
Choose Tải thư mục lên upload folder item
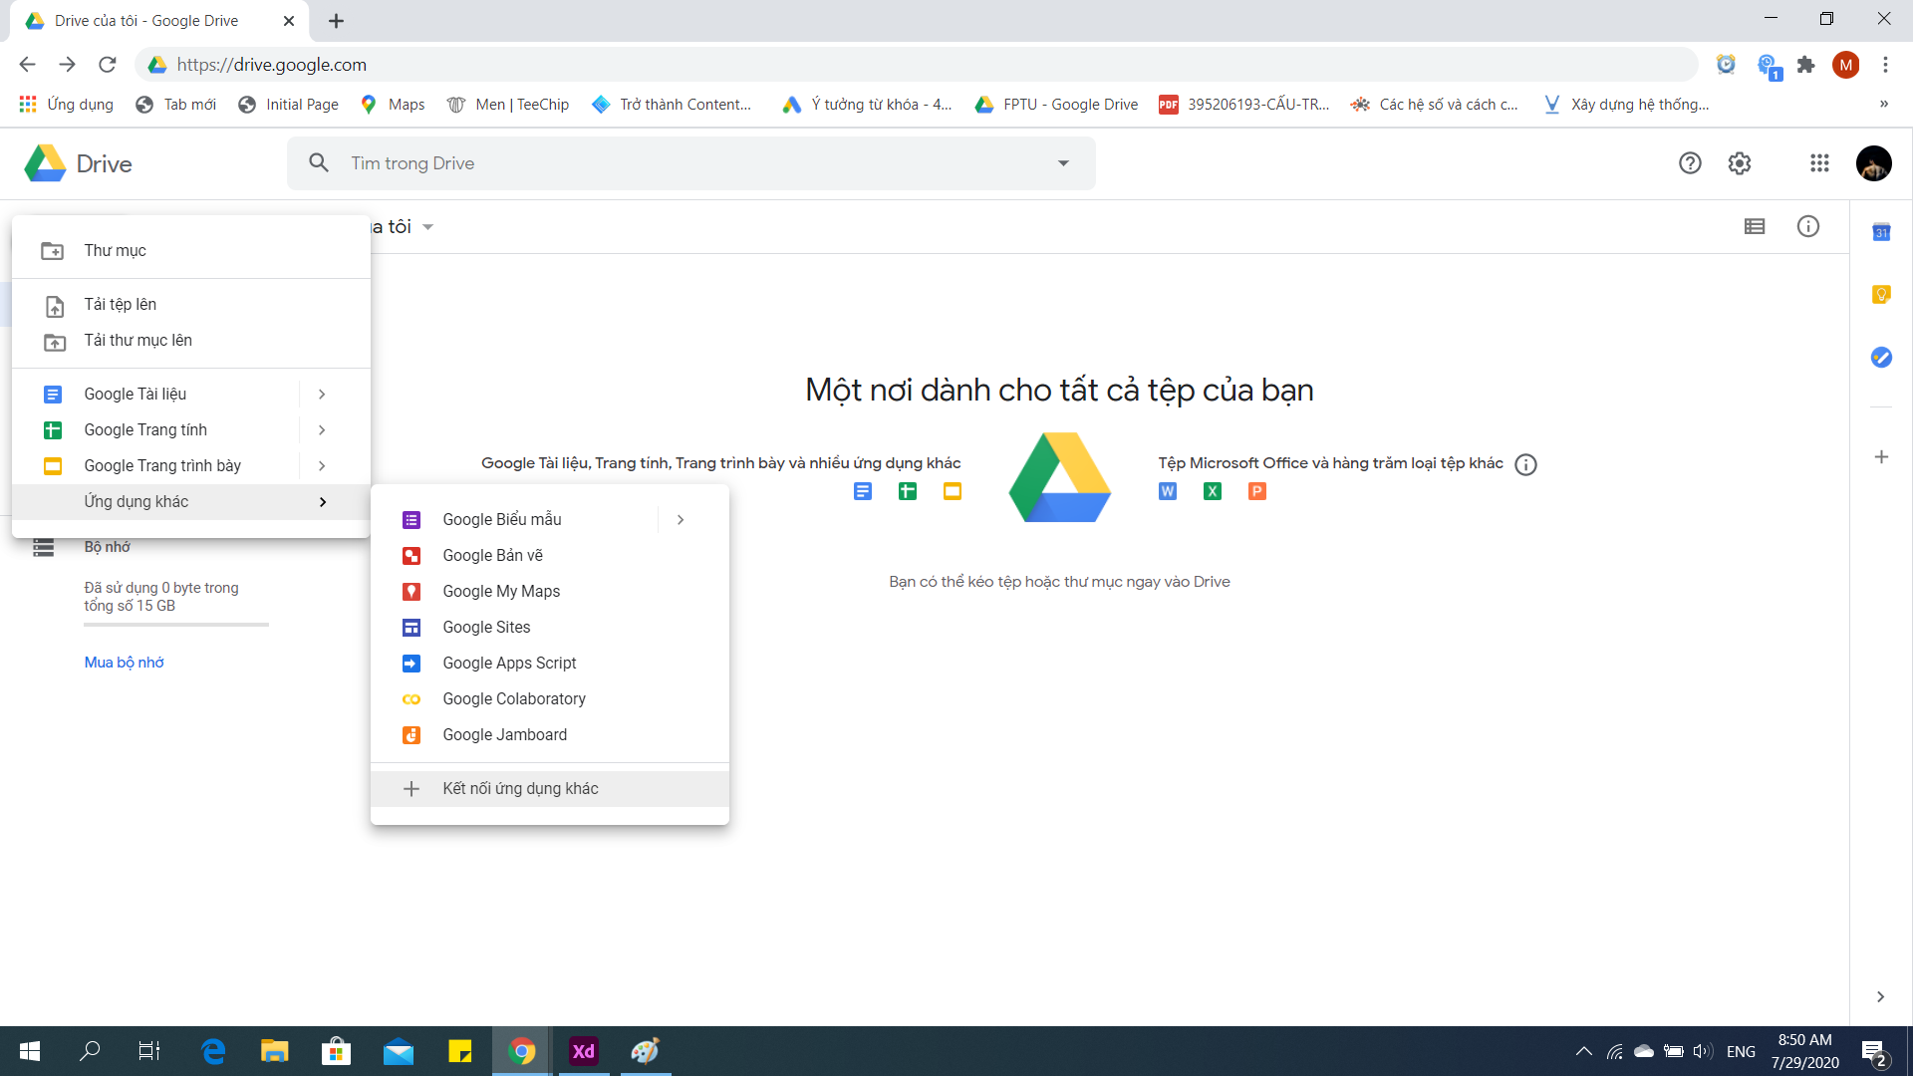[191, 341]
